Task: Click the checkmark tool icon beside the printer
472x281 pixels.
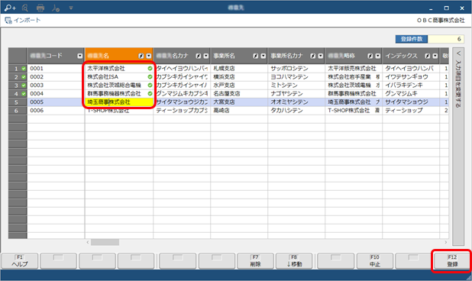Action: click(56, 8)
